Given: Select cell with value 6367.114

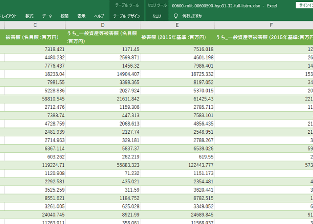Looking at the screenshot, I should pos(35,149).
